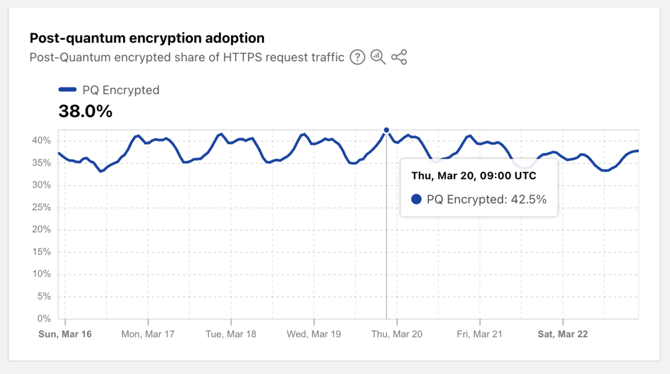Click the Sat, Mar 22 axis label
Viewport: 670px width, 374px height.
coord(562,334)
